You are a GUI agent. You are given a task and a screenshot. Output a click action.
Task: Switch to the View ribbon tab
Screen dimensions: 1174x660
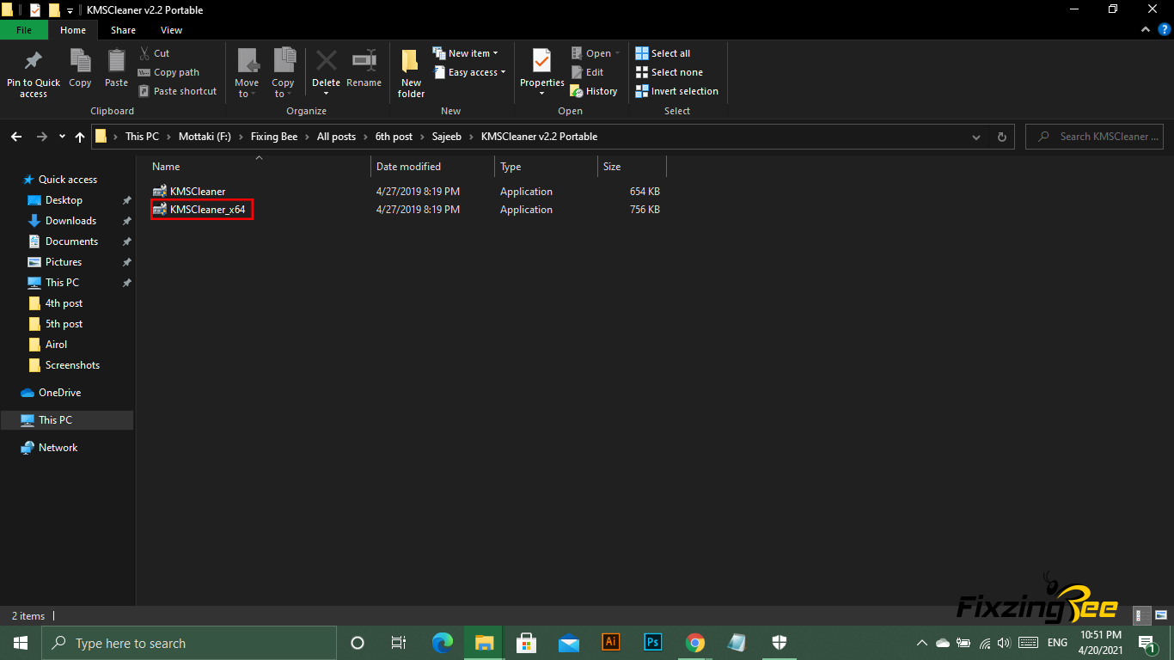[x=171, y=30]
